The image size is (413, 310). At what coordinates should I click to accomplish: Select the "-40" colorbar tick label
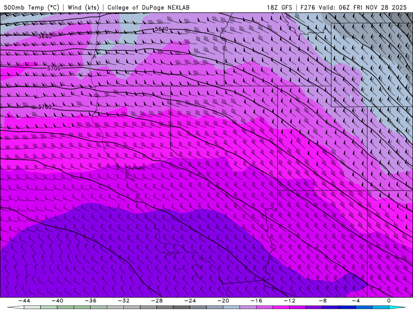(57, 301)
